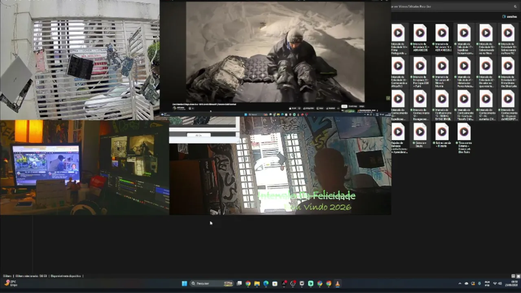Image resolution: width=521 pixels, height=293 pixels.
Task: Click the snow cave video in the player
Action: [275, 52]
